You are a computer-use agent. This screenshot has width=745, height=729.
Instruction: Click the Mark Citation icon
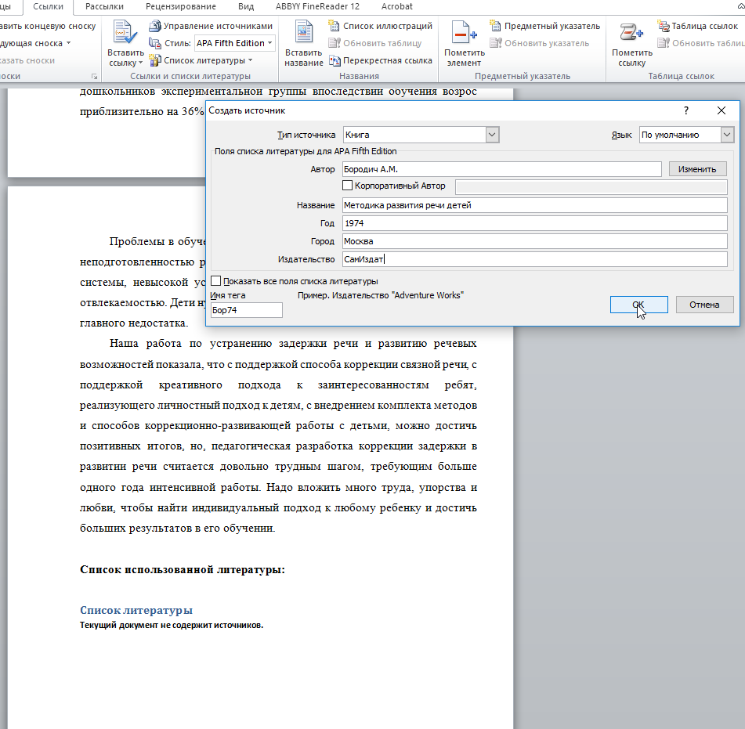click(631, 34)
